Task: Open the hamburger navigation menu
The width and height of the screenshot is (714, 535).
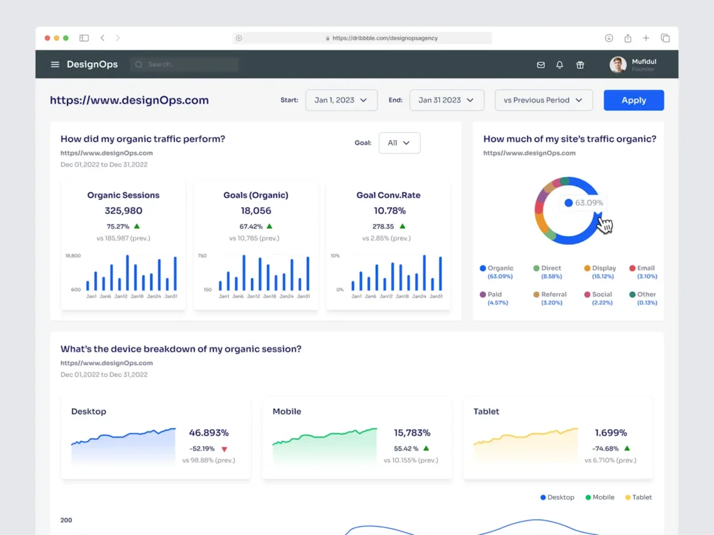Action: pos(54,64)
